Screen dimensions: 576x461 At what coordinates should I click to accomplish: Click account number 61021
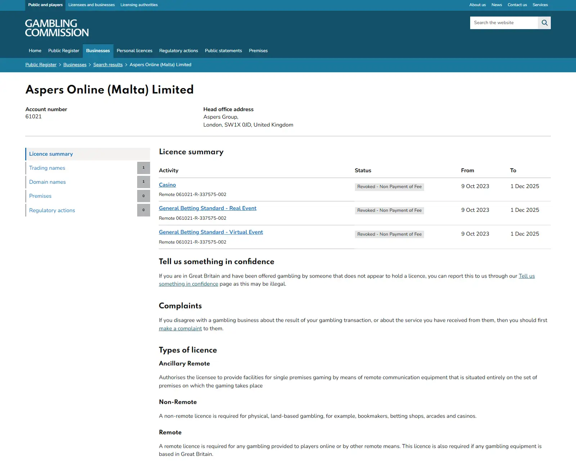click(33, 117)
